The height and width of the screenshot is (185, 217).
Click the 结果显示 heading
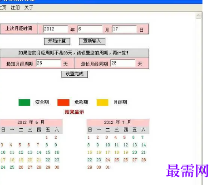pos(74,112)
